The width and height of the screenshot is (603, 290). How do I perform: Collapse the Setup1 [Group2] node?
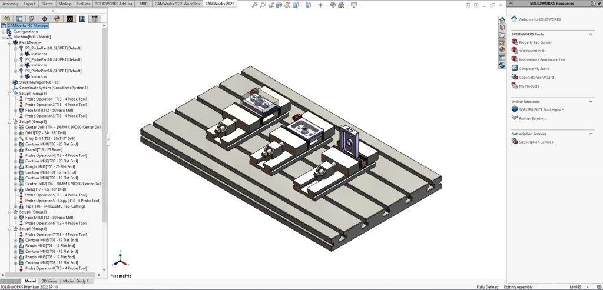tap(9, 122)
